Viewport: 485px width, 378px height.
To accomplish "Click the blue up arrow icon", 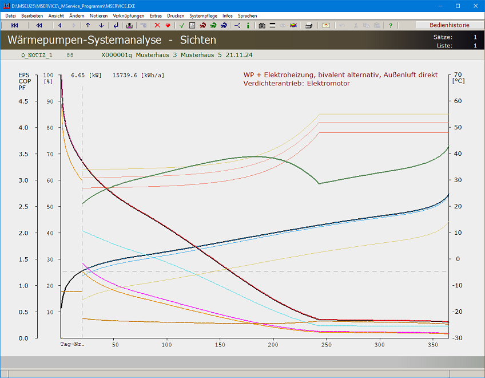I will tap(88, 25).
